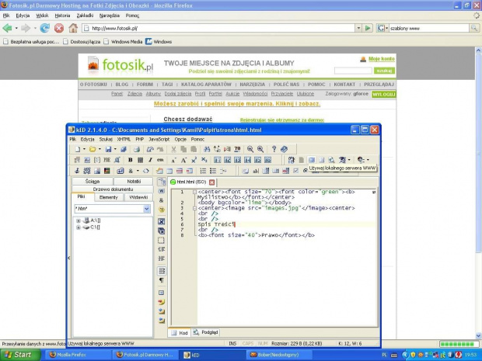Open file filter *.htm* combo box
This screenshot has width=482, height=361.
tap(112, 209)
